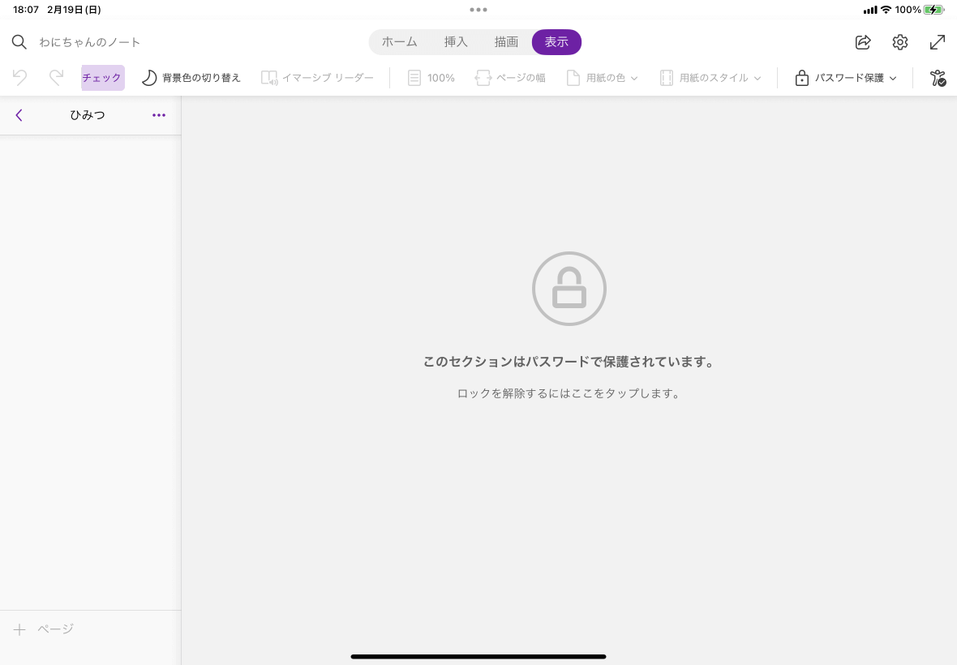Tap ロックを解除するにはここをタップします text
The image size is (957, 665).
[x=569, y=393]
